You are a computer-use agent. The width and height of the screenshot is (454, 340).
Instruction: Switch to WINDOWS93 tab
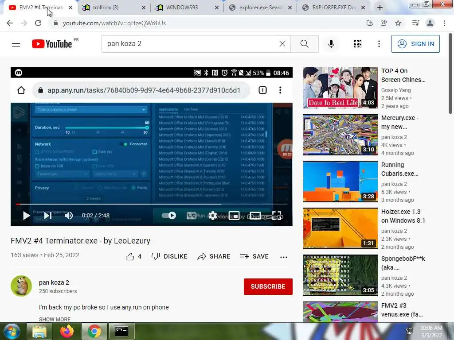tap(187, 8)
